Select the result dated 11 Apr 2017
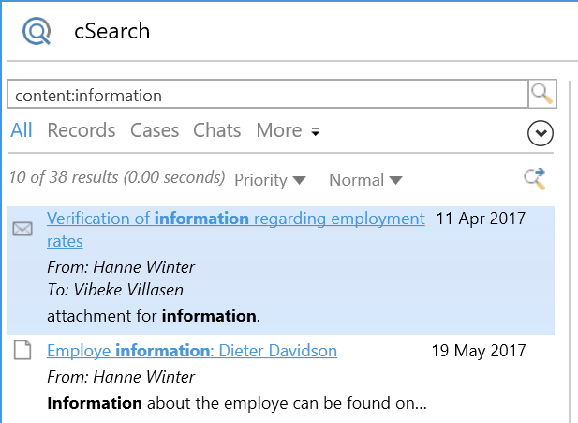The width and height of the screenshot is (578, 423). tap(482, 219)
